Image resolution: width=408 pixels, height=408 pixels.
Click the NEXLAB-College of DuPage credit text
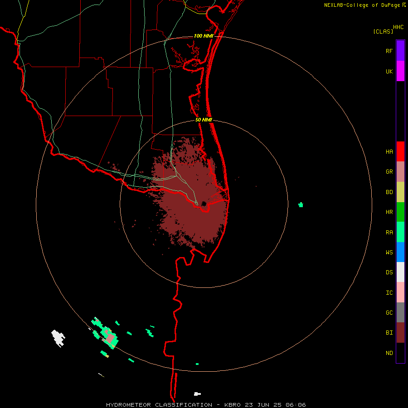tap(362, 5)
